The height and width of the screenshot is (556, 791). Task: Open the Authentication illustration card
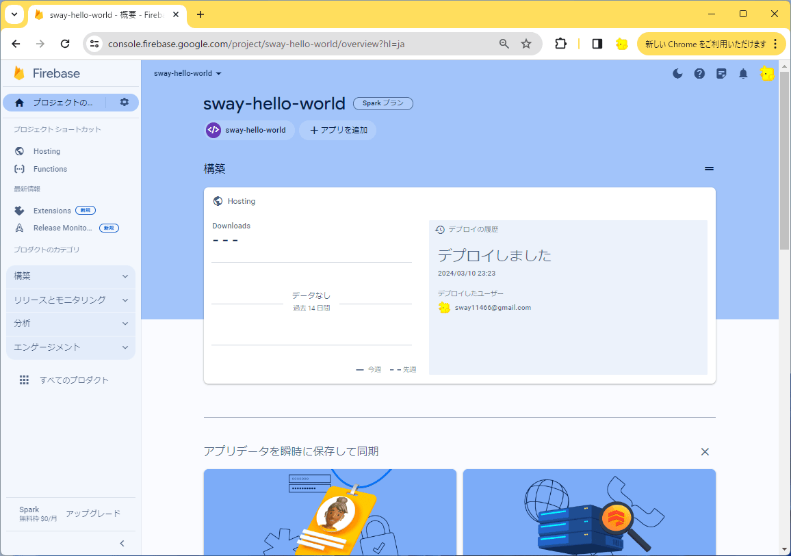point(330,512)
